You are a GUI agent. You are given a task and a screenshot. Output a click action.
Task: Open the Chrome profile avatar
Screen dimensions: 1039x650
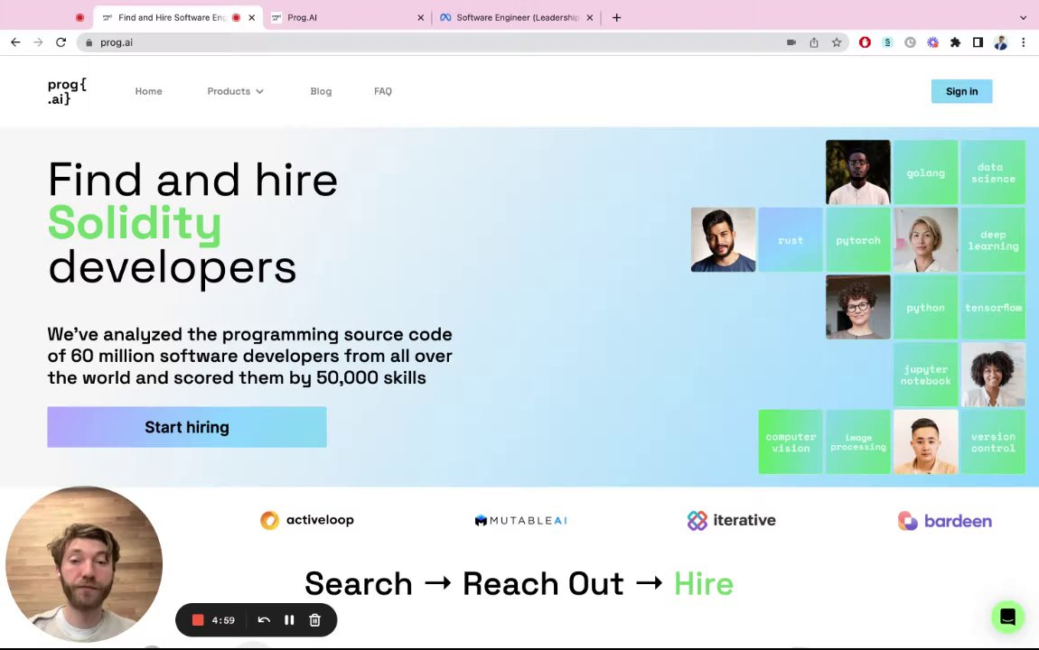coord(1000,42)
